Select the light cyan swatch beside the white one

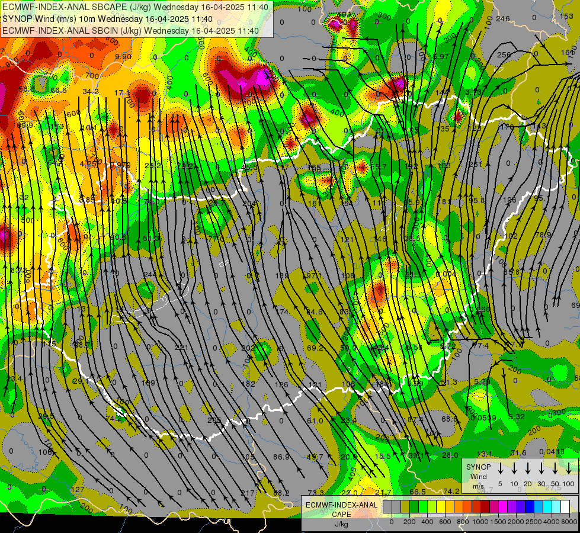click(556, 506)
